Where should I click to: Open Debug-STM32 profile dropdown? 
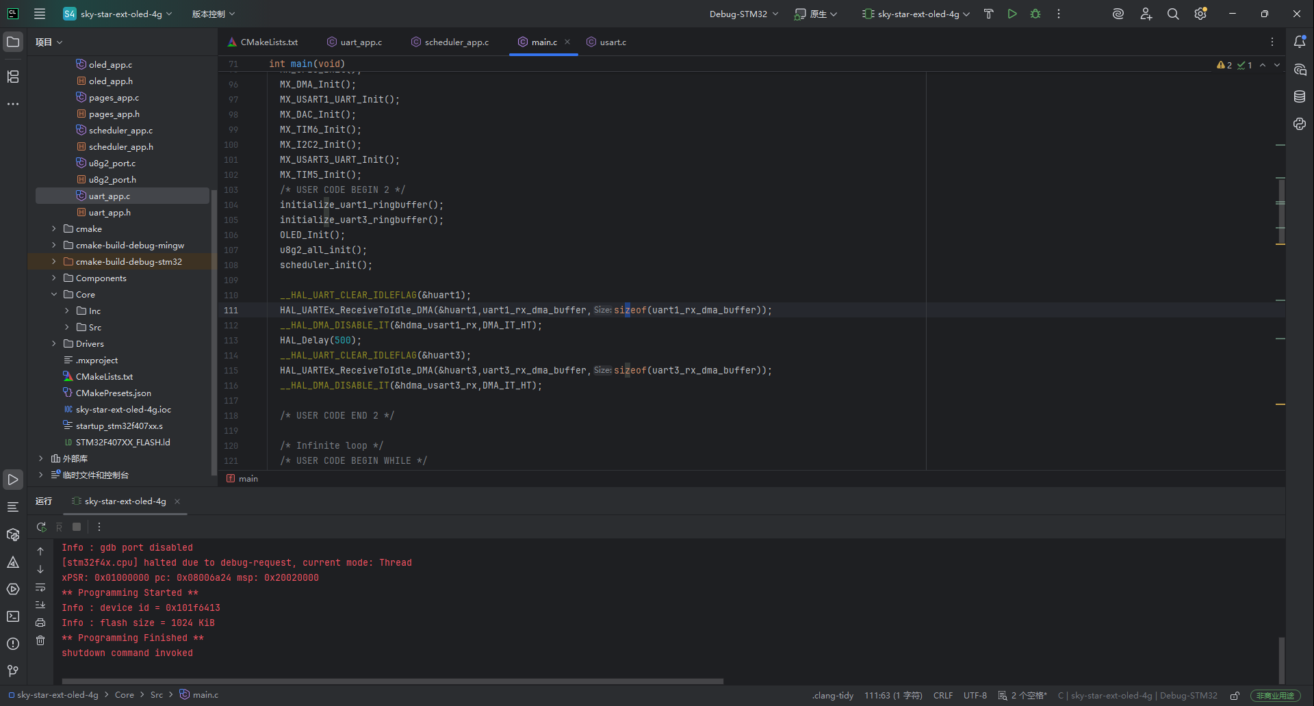pyautogui.click(x=743, y=14)
